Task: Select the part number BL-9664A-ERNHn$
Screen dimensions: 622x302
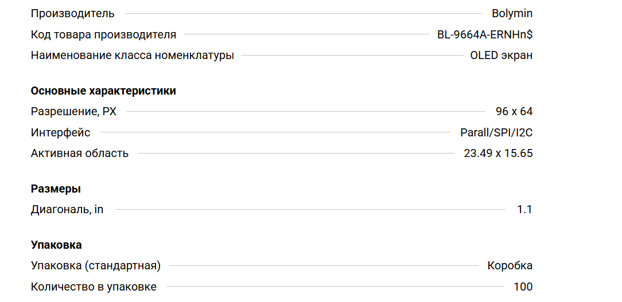Action: (x=485, y=35)
